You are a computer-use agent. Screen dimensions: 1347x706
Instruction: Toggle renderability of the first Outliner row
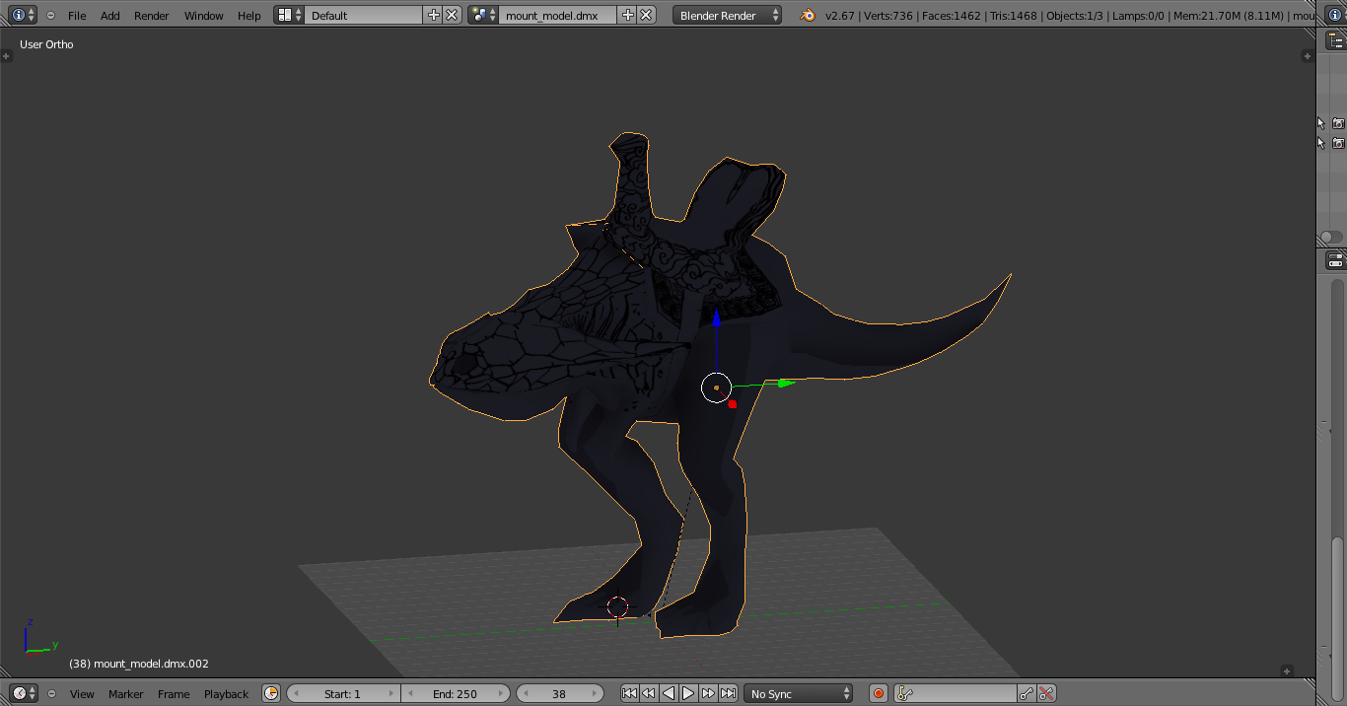[x=1338, y=123]
